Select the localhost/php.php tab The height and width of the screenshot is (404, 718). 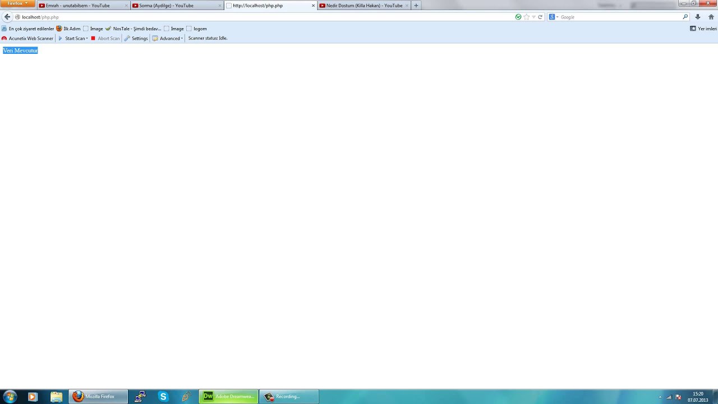click(270, 6)
